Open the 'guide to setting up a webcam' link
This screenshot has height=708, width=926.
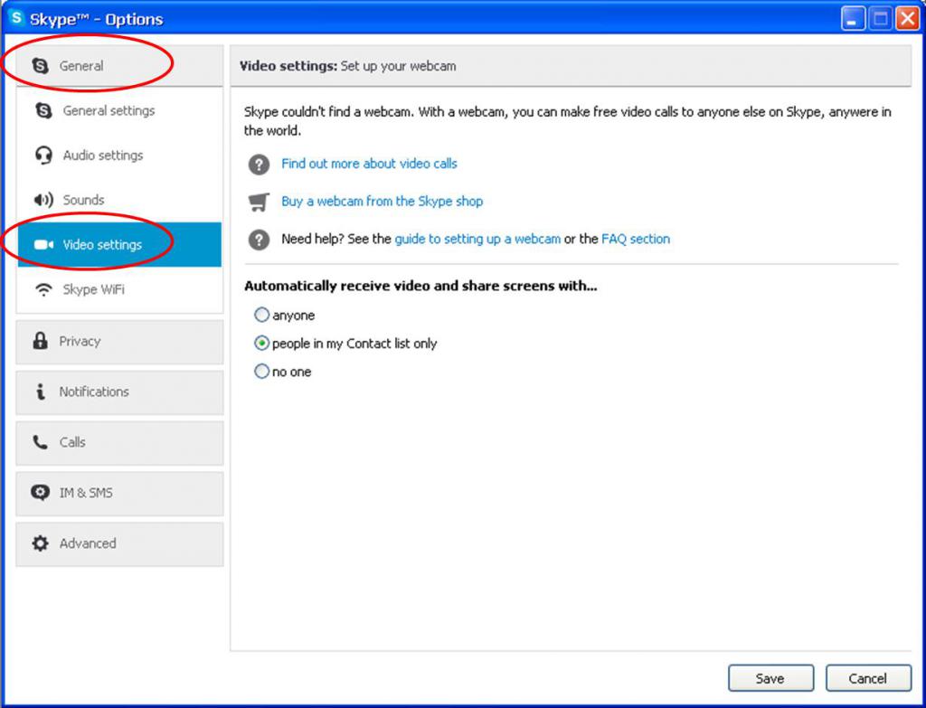tap(477, 239)
